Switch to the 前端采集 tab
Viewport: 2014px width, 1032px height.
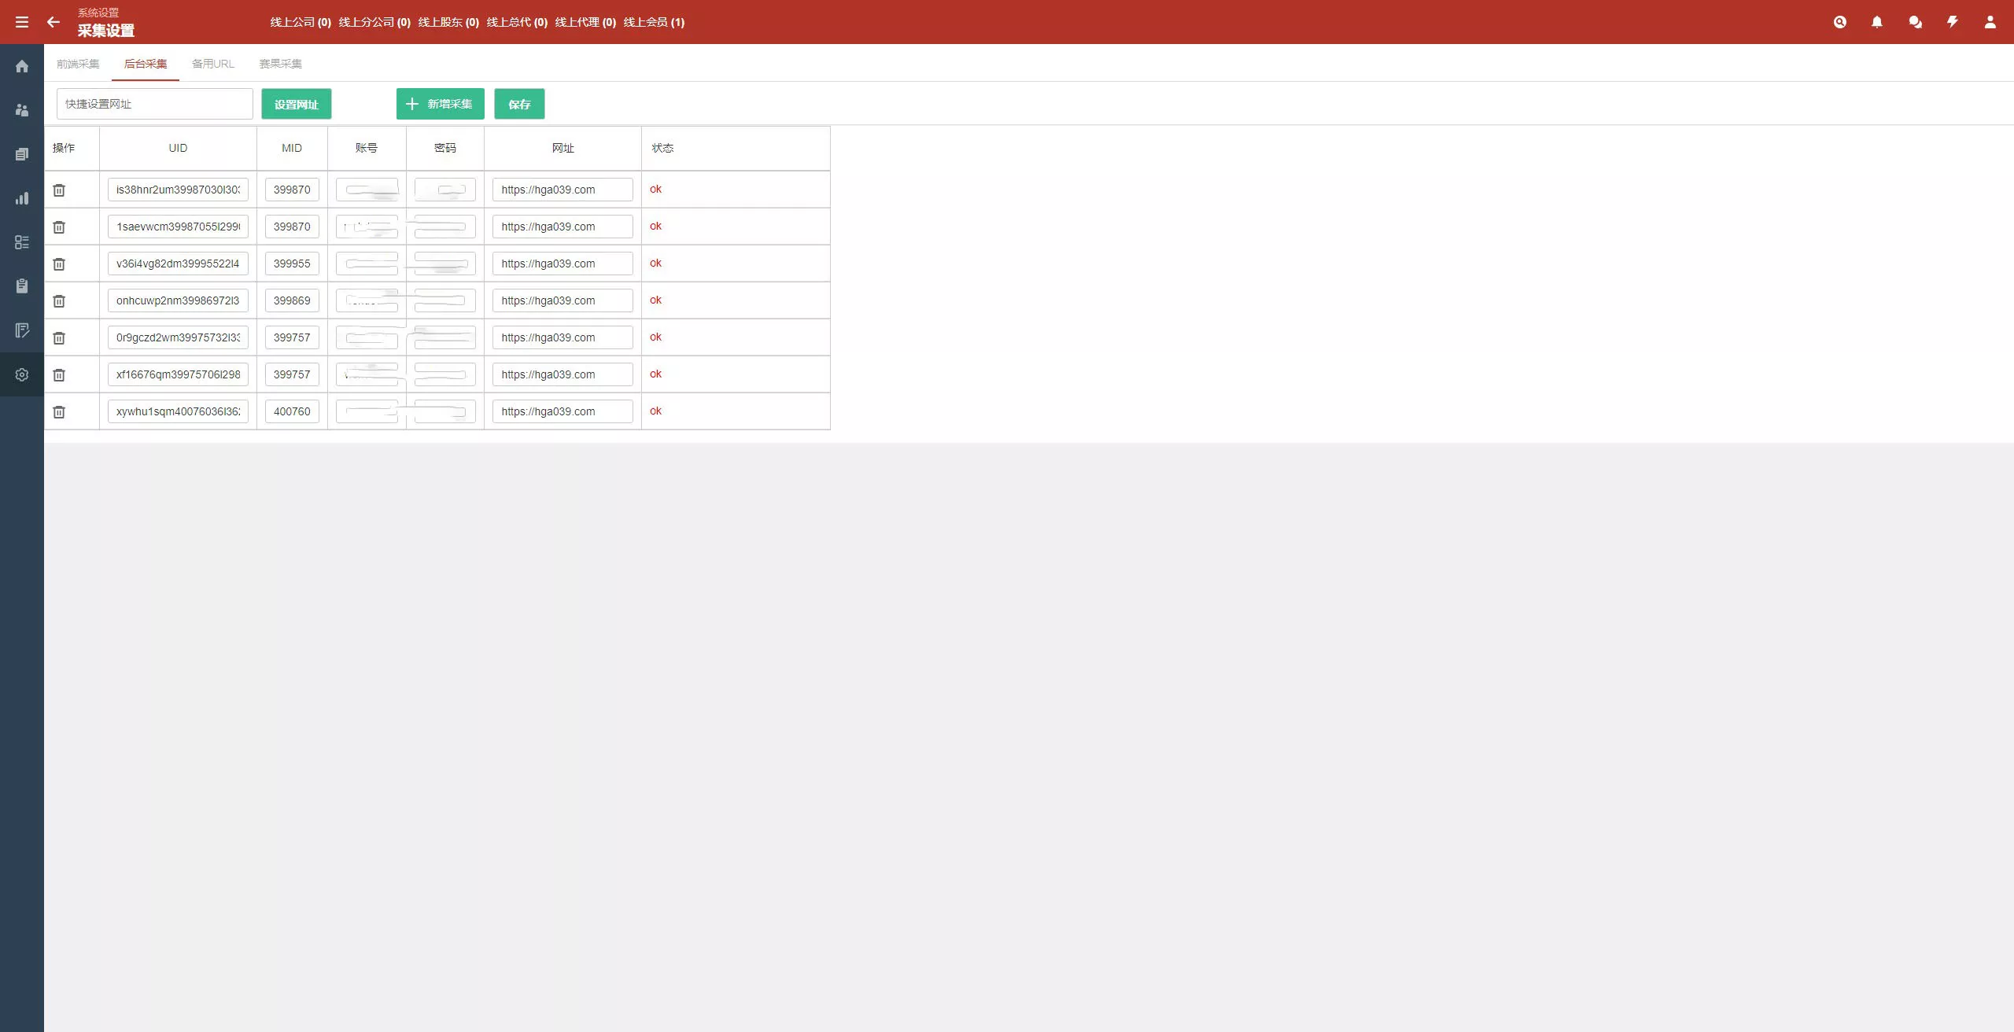(x=78, y=64)
